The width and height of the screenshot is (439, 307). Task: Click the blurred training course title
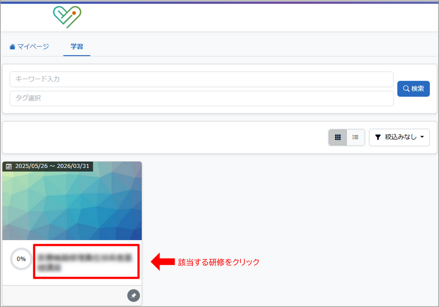click(85, 262)
